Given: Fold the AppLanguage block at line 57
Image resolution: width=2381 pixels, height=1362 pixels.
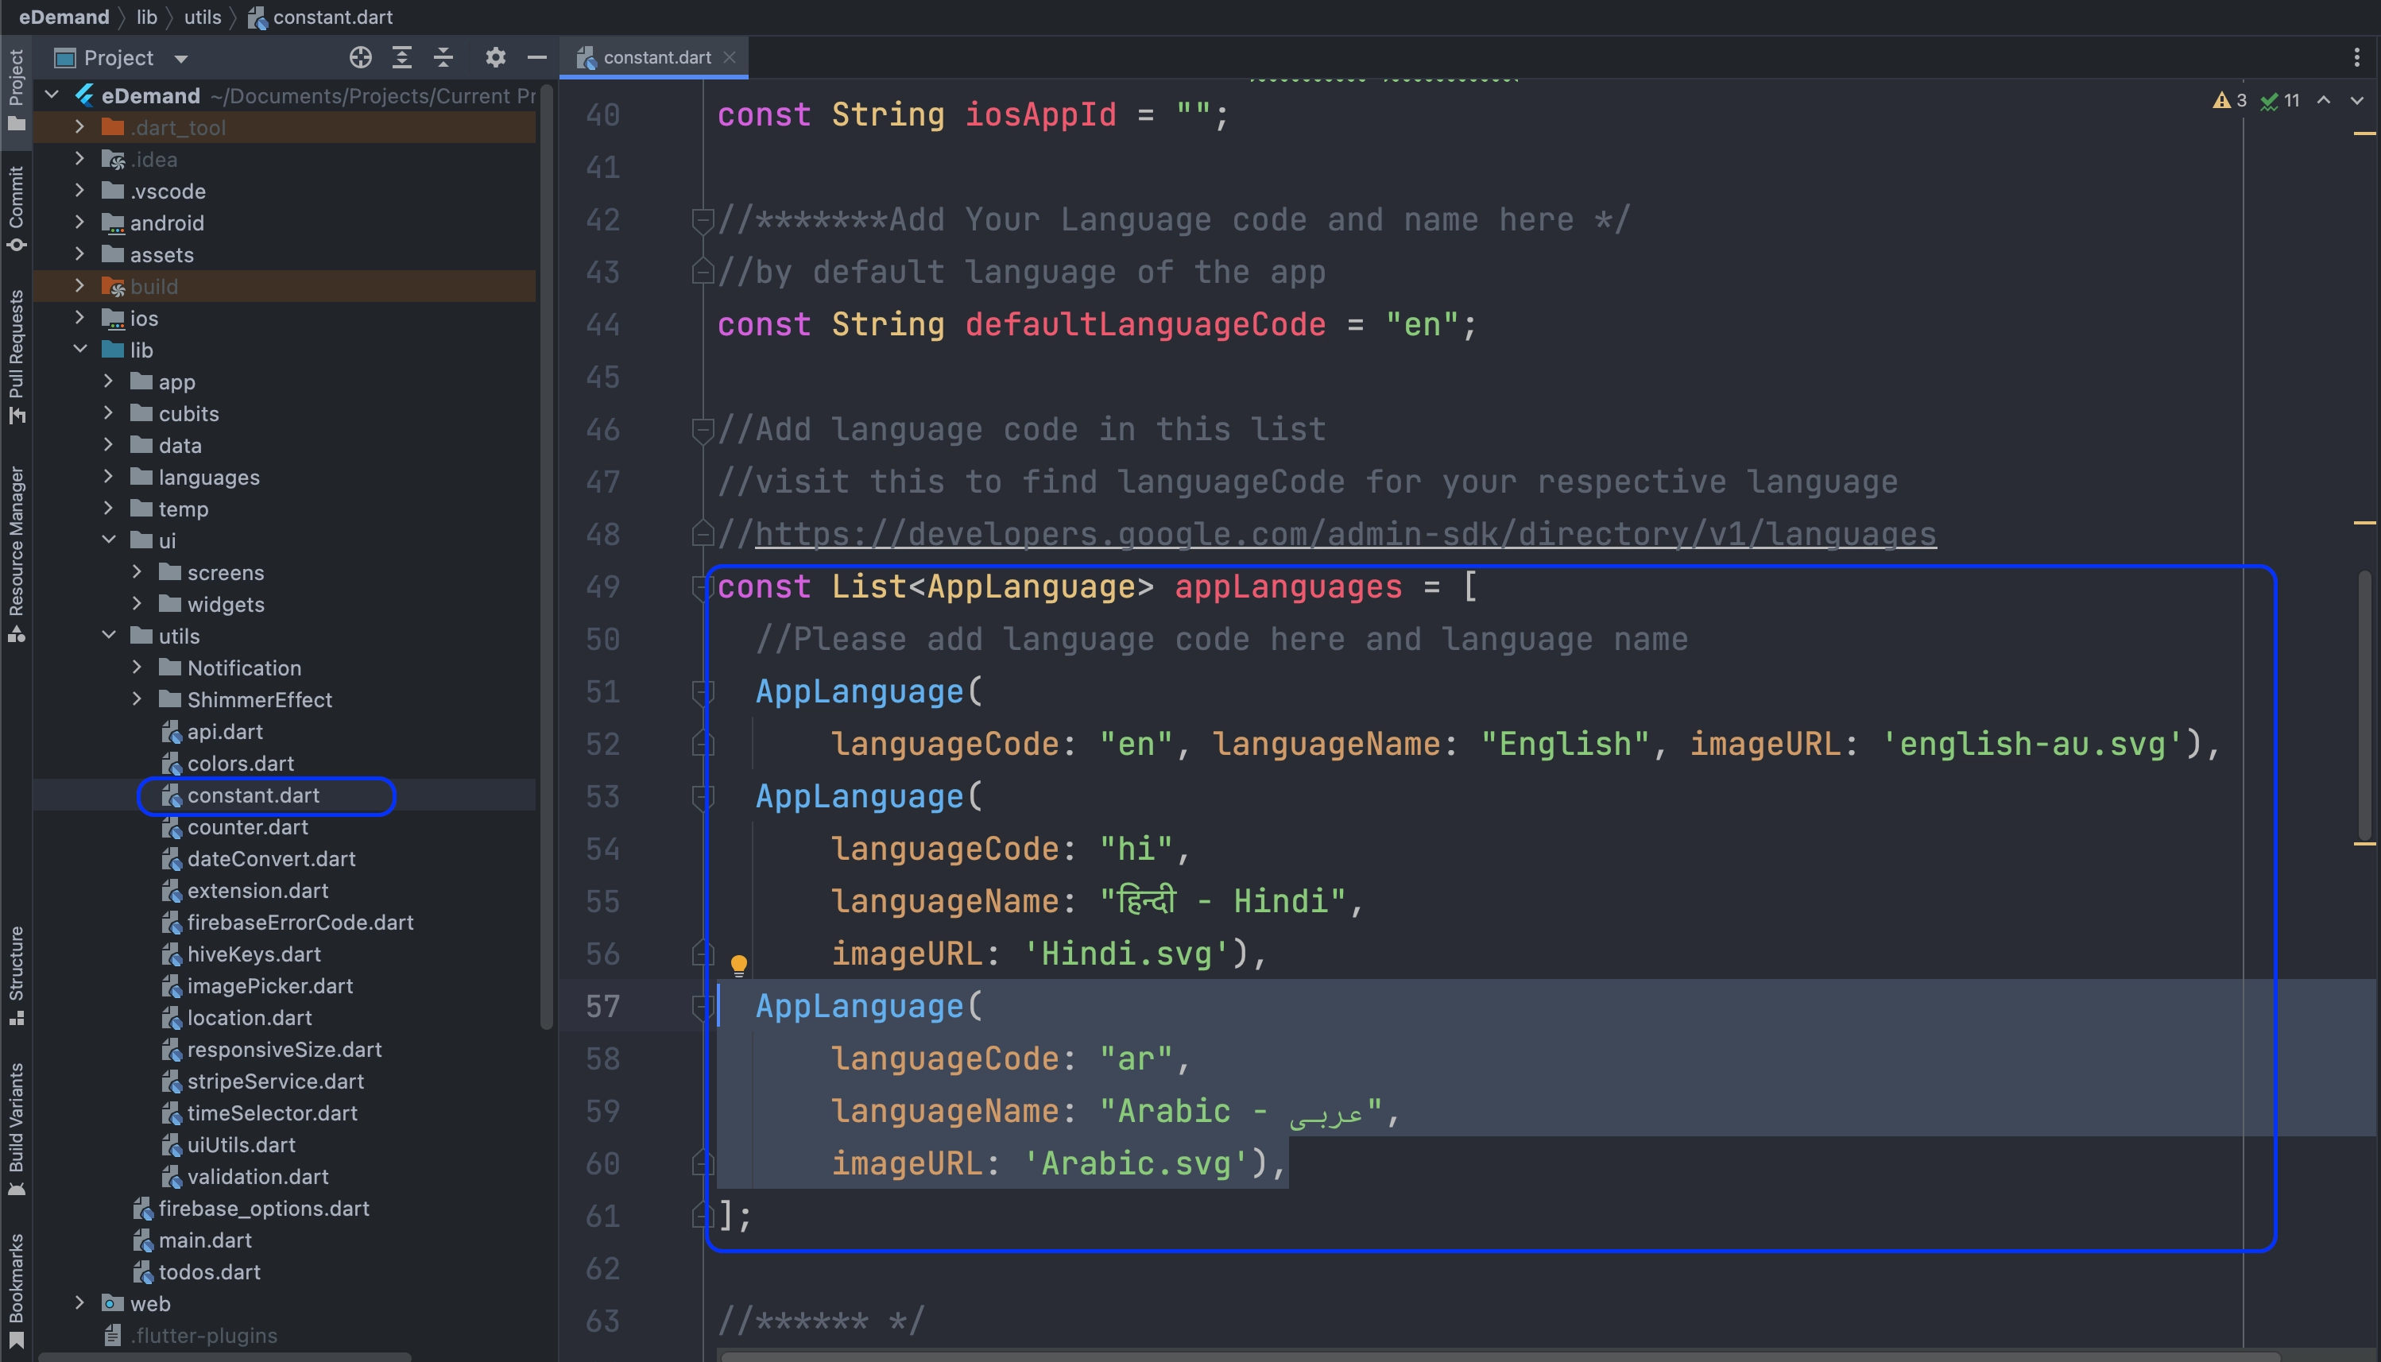Looking at the screenshot, I should (703, 1007).
